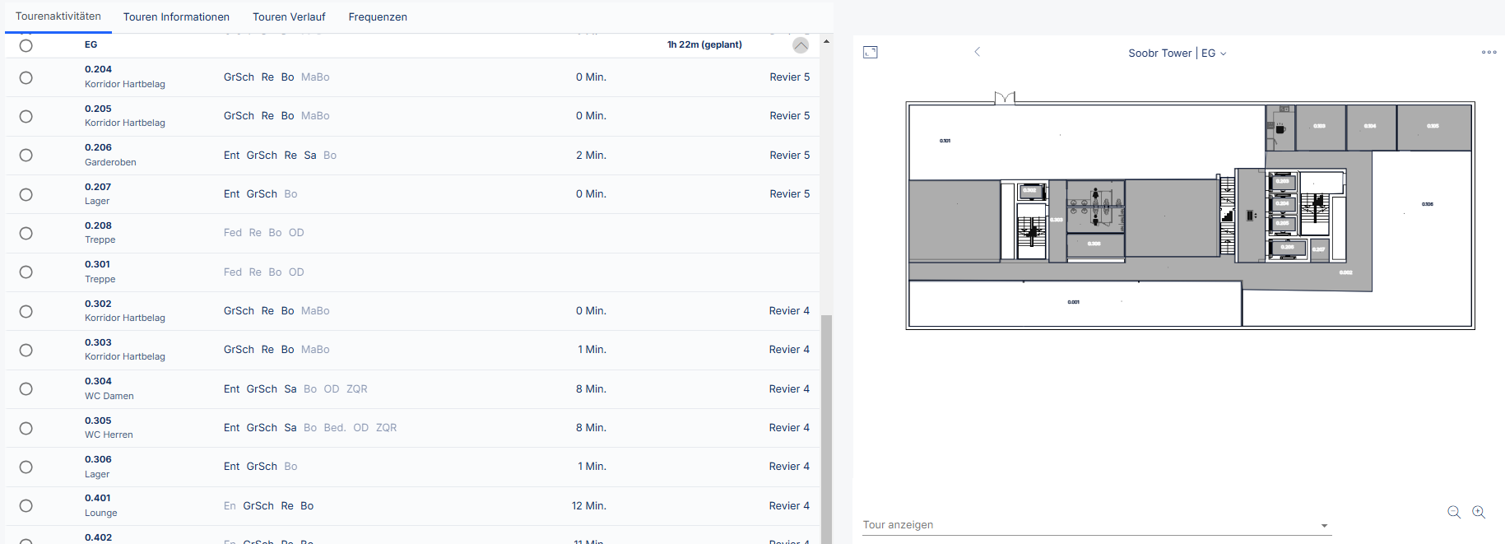Go back with the left chevron arrow

pyautogui.click(x=977, y=52)
